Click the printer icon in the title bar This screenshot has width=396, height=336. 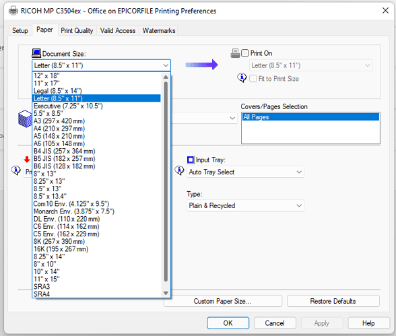13,11
